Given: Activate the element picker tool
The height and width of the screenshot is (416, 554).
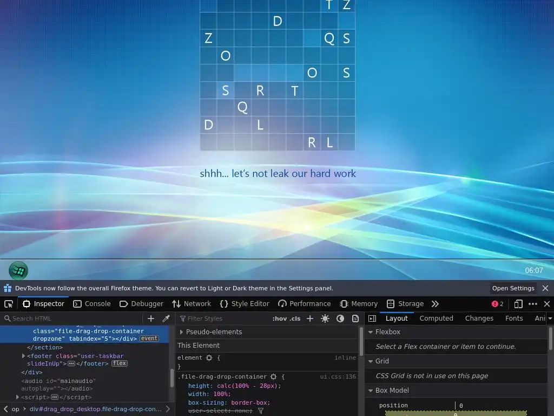Looking at the screenshot, I should [x=9, y=304].
